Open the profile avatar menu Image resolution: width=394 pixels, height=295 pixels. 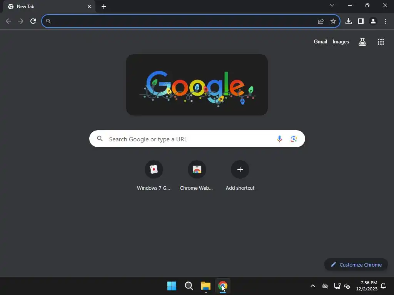point(373,22)
